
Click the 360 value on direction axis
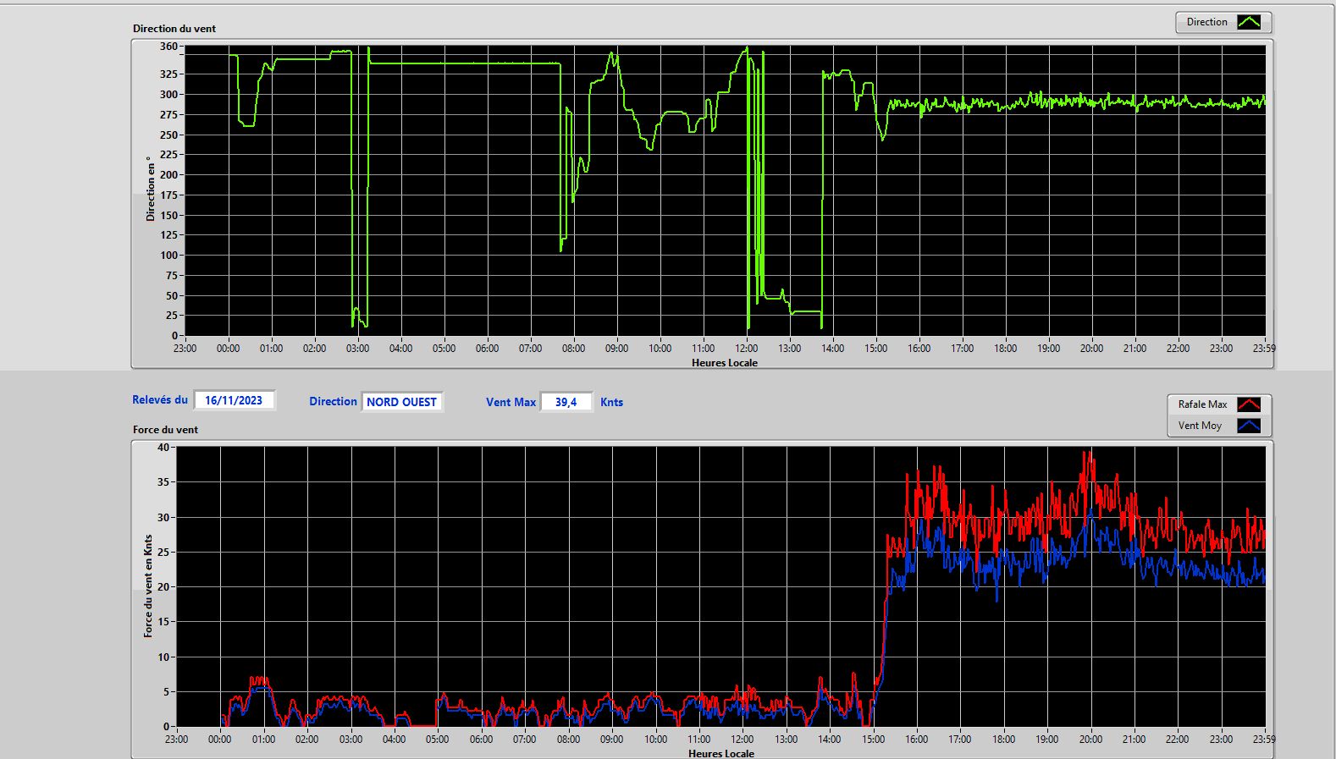[168, 47]
